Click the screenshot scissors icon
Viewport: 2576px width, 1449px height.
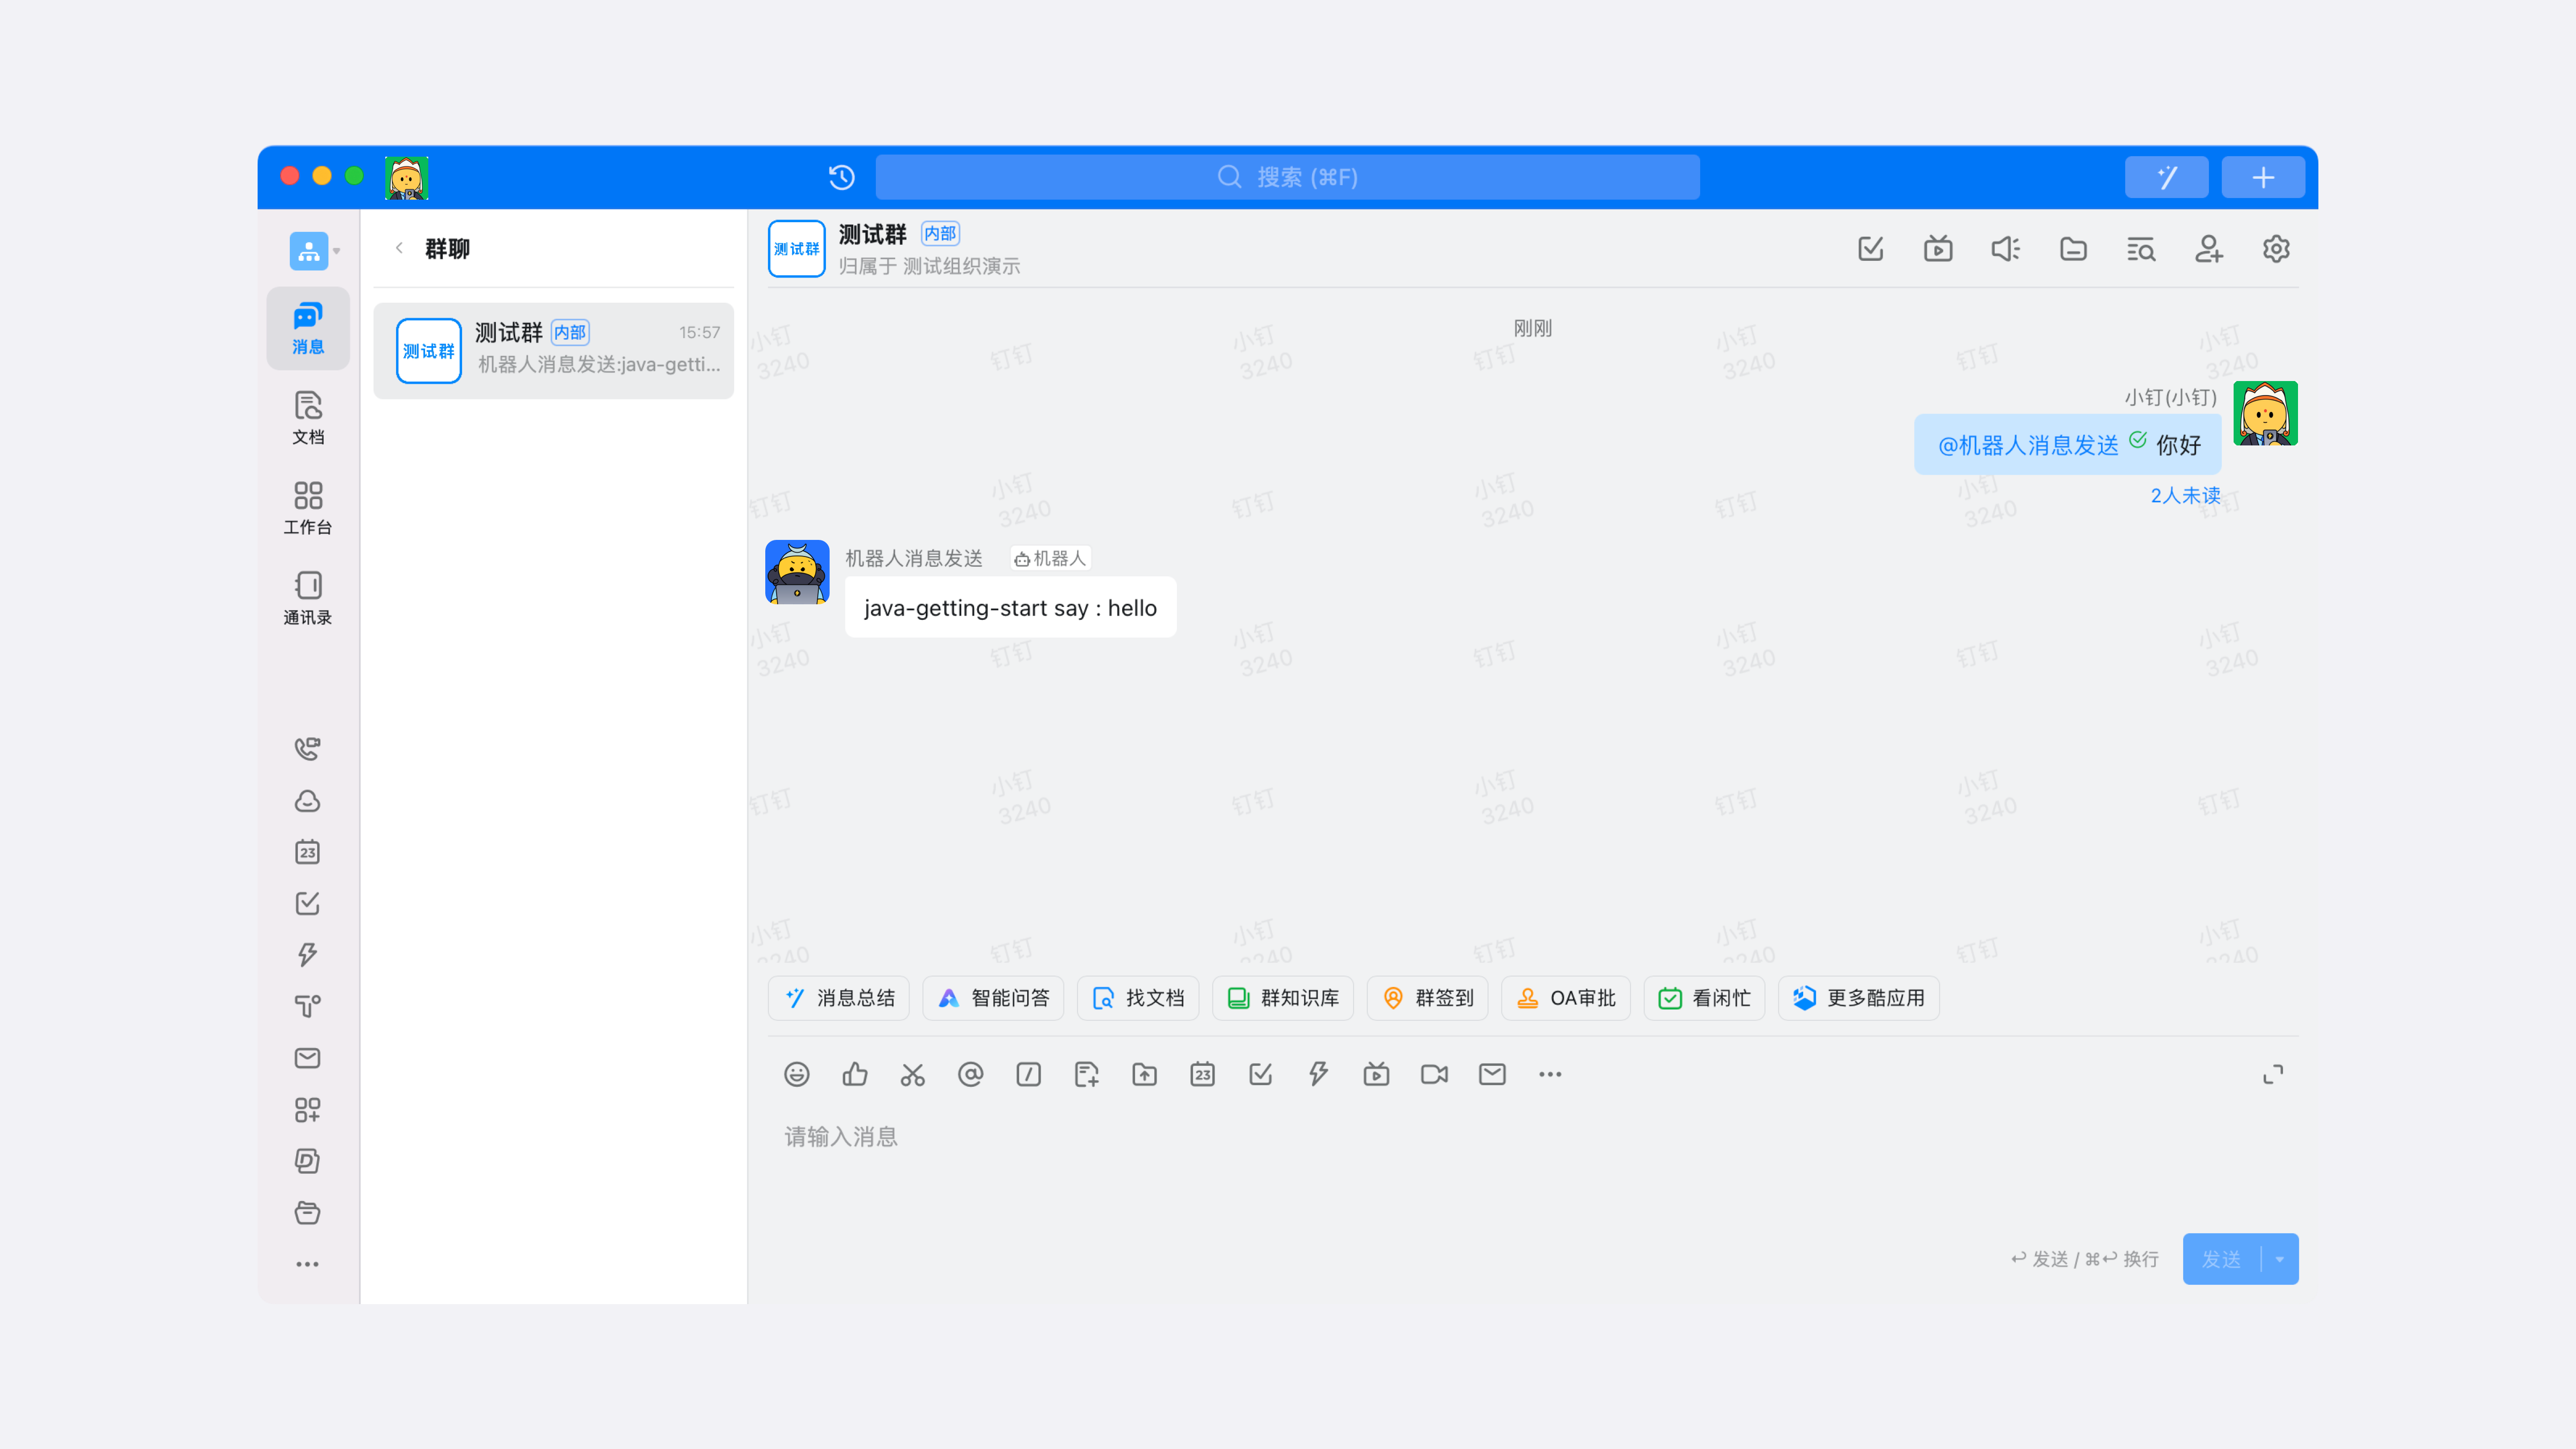[912, 1074]
